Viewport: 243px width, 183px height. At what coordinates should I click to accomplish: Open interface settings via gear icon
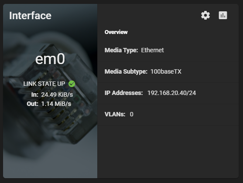(205, 15)
